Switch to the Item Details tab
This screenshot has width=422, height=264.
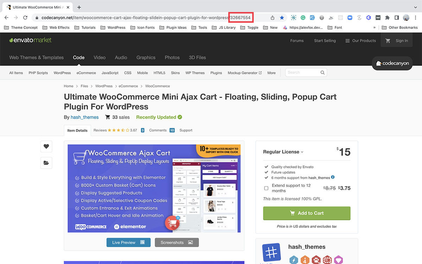coord(77,130)
